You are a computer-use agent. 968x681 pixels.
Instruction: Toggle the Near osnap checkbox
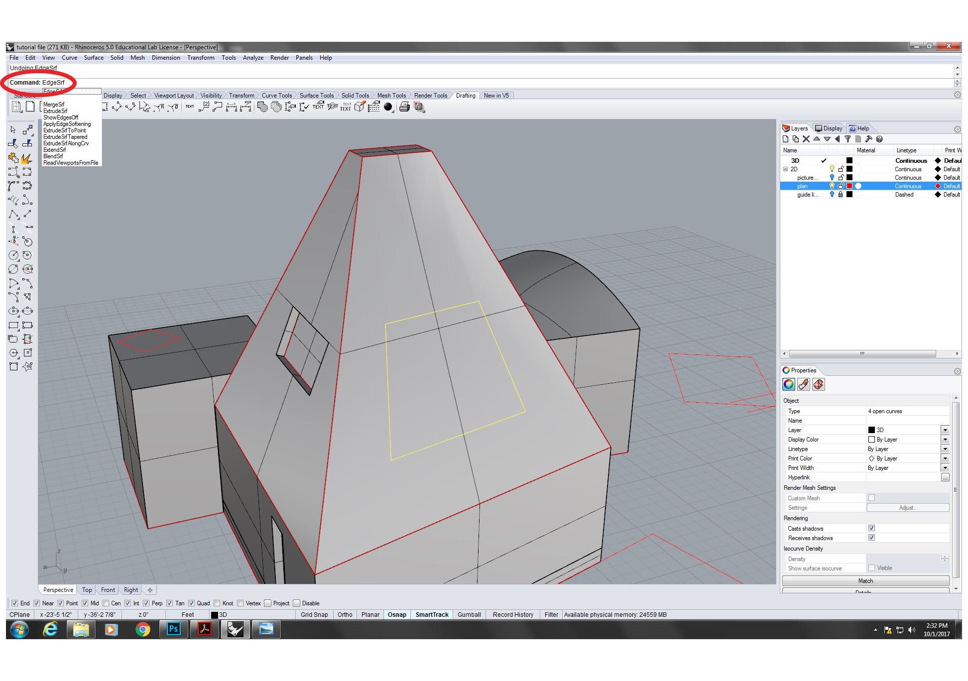(x=36, y=603)
